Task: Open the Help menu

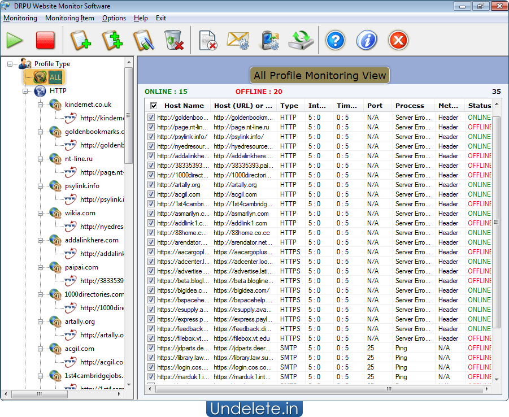Action: 141,18
